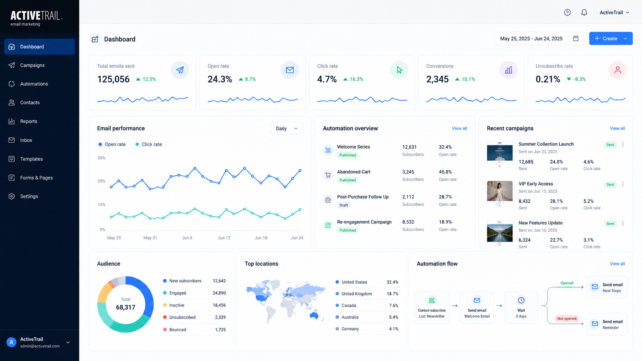Viewport: 642px width, 361px height.
Task: Click the Re-engagement Campaign icon
Action: [x=328, y=225]
